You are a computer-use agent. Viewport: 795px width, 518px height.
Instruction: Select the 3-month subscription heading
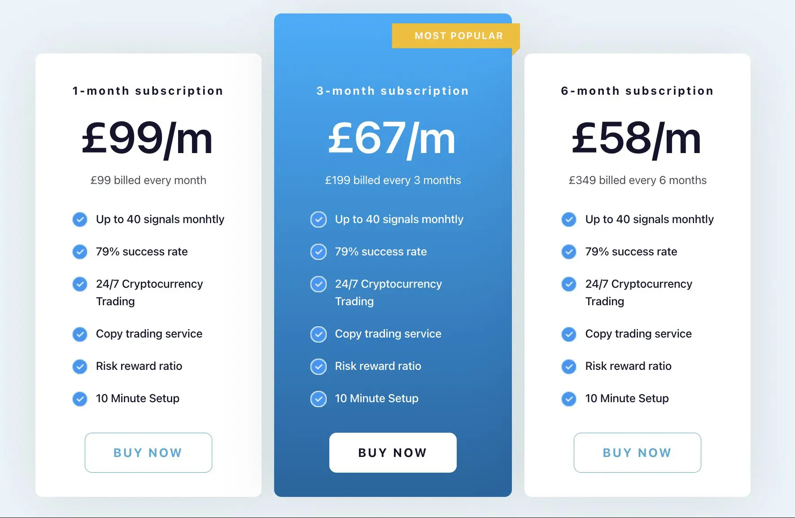point(393,91)
